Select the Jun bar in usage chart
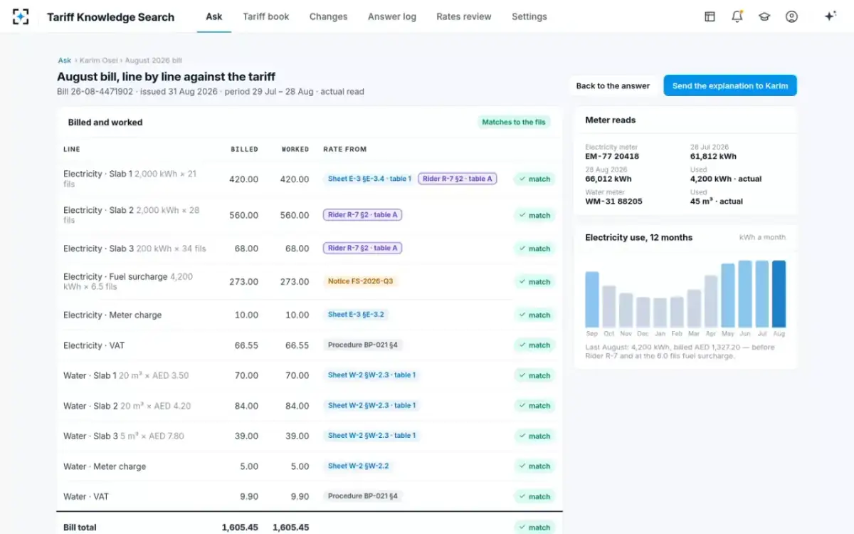The height and width of the screenshot is (534, 854). point(745,293)
